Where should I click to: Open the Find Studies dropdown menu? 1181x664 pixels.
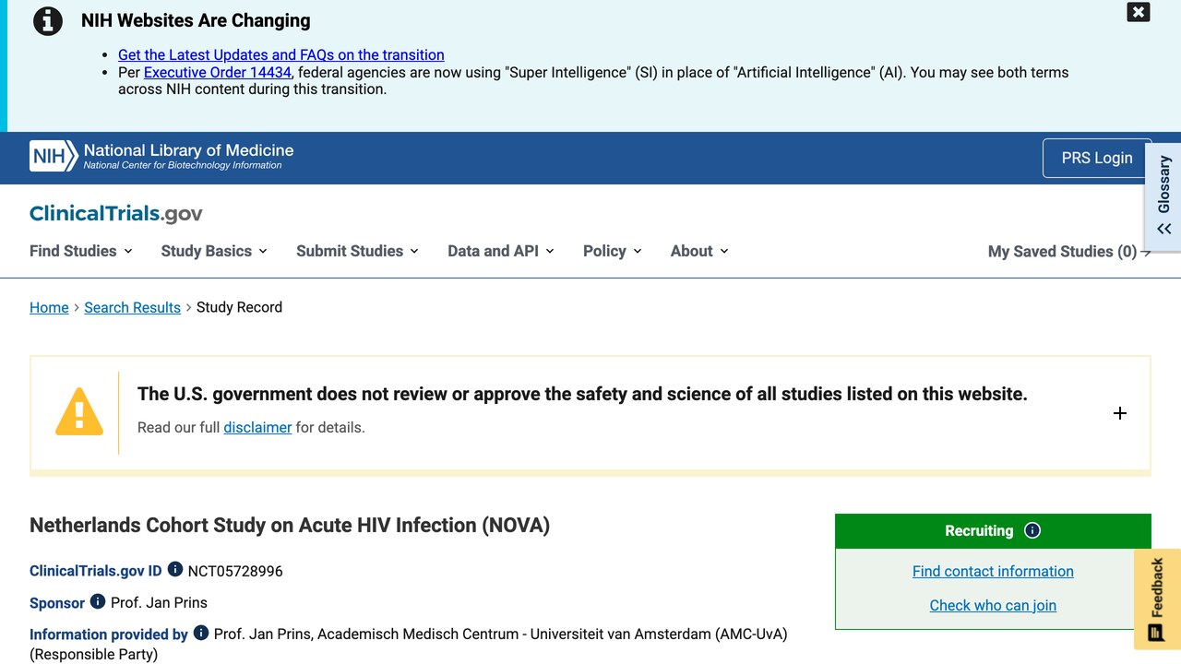pos(81,251)
